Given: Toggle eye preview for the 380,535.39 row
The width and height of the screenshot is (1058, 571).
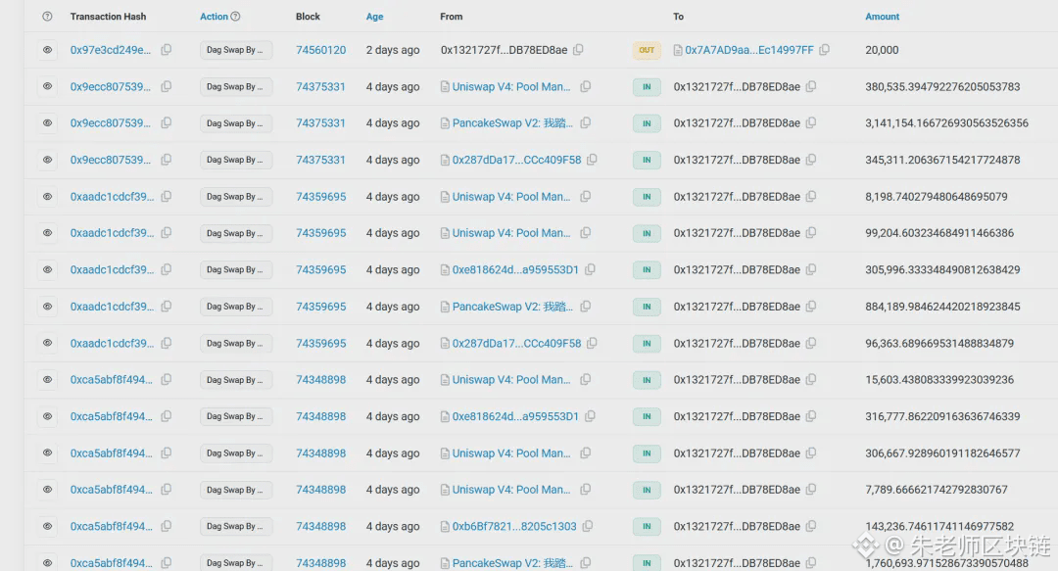Looking at the screenshot, I should coord(47,86).
